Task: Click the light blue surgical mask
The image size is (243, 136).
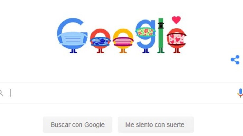Action: coord(72,39)
